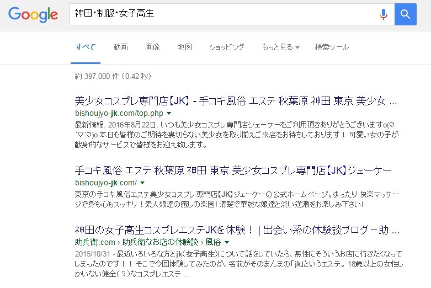
Task: Open the 地図 tab
Action: tap(184, 47)
